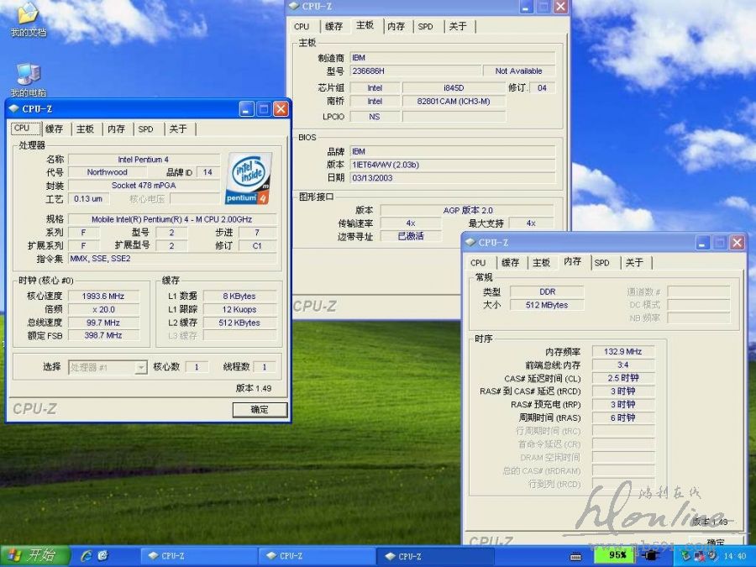
Task: Click the system clock showing 14:40
Action: [734, 555]
